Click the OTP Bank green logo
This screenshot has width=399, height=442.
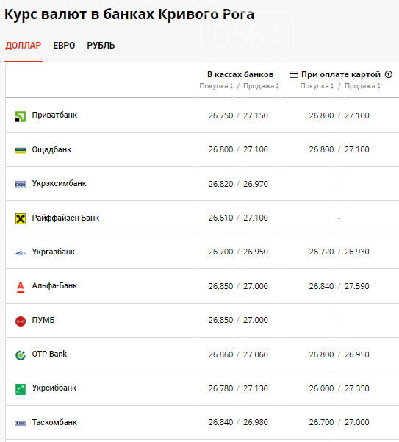tap(21, 355)
